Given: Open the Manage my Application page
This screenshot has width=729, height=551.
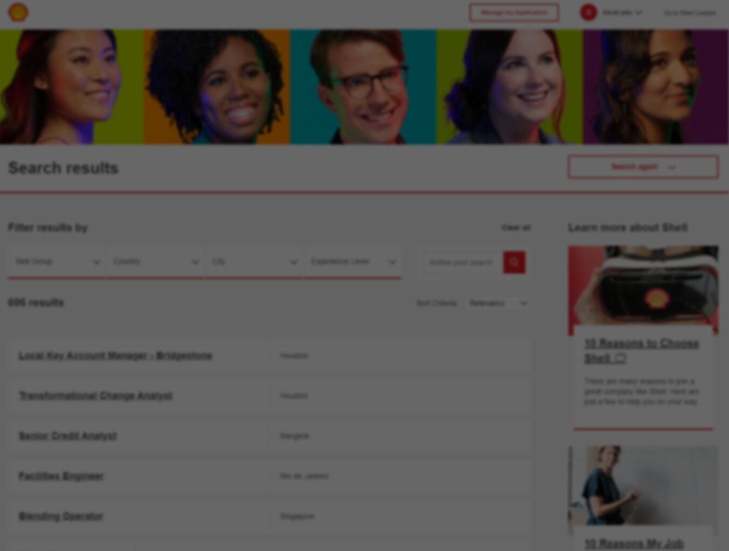Looking at the screenshot, I should (514, 12).
